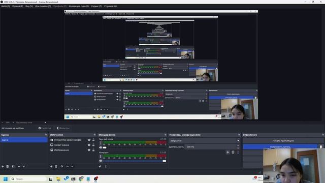Open OBS Studio from the taskbar
This screenshot has height=183, width=325.
96,178
